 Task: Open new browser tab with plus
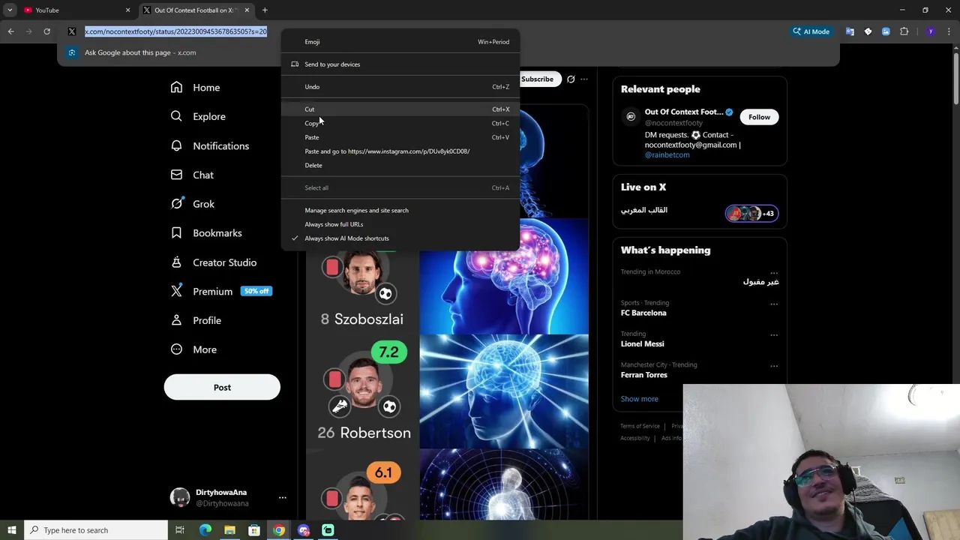265,10
